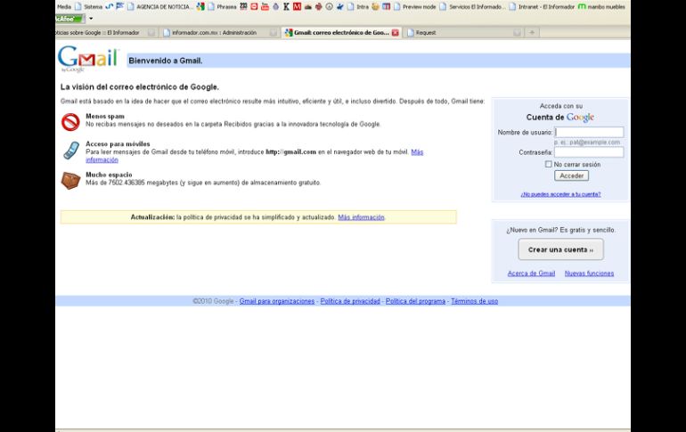Click the Bienvenido a Gmail heading
Image resolution: width=686 pixels, height=432 pixels.
[166, 61]
